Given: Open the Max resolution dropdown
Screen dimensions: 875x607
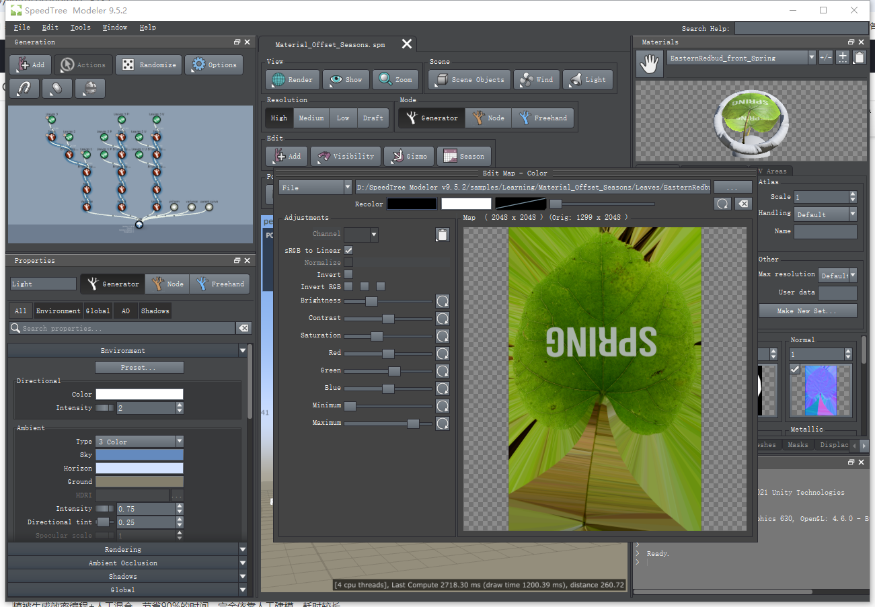Looking at the screenshot, I should (837, 276).
